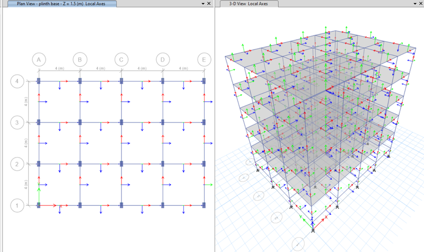Viewport: 424px width, 252px height.
Task: Select the column at grid intersection D-2
Action: point(163,164)
